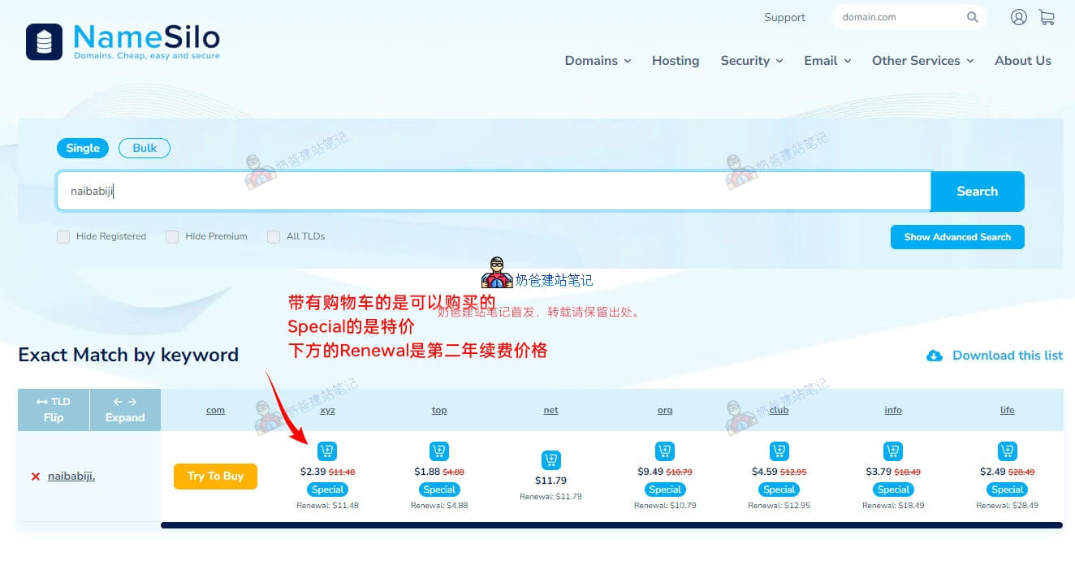
Task: Click the magnifier icon in top search
Action: [x=972, y=17]
